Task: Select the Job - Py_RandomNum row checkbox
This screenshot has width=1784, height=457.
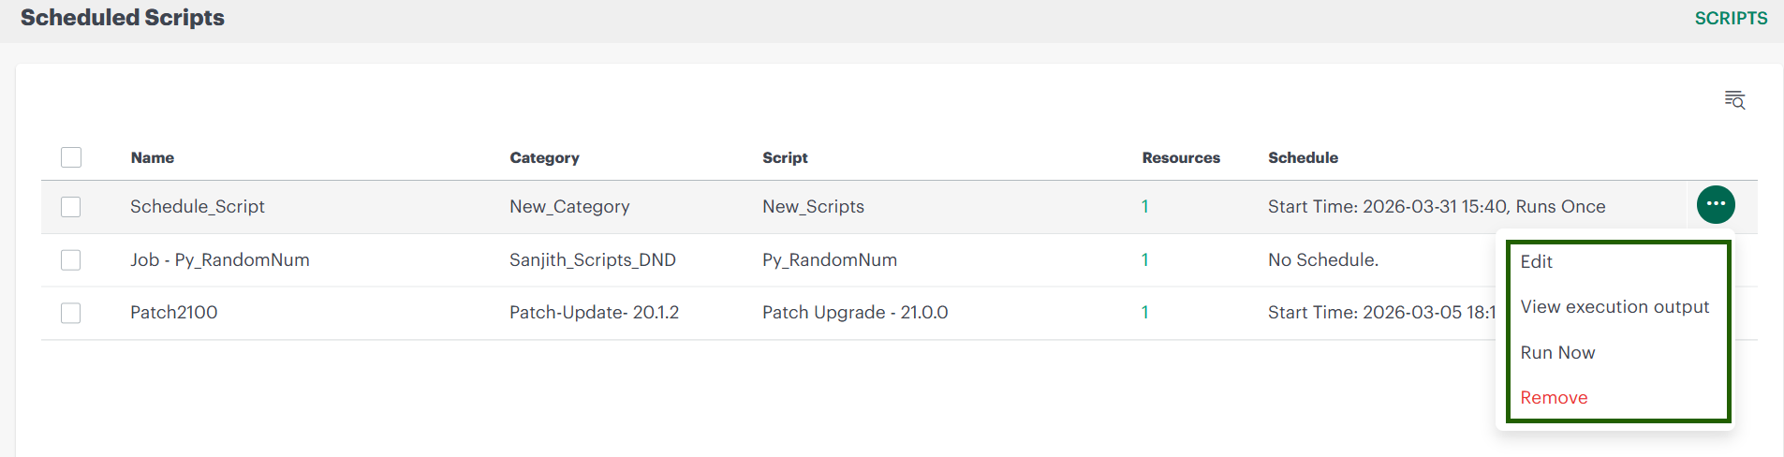Action: 71,260
